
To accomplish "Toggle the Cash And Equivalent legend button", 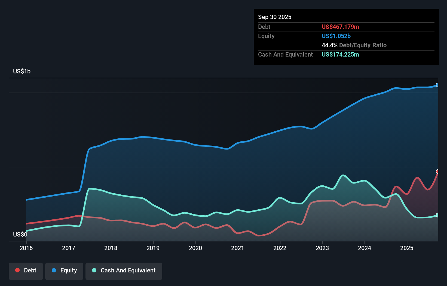I will pos(124,271).
